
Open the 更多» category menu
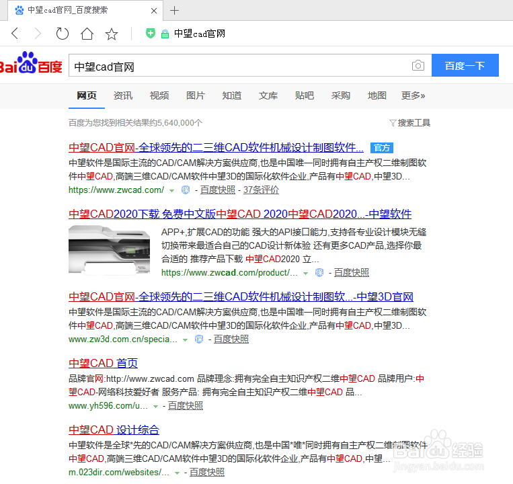[413, 95]
